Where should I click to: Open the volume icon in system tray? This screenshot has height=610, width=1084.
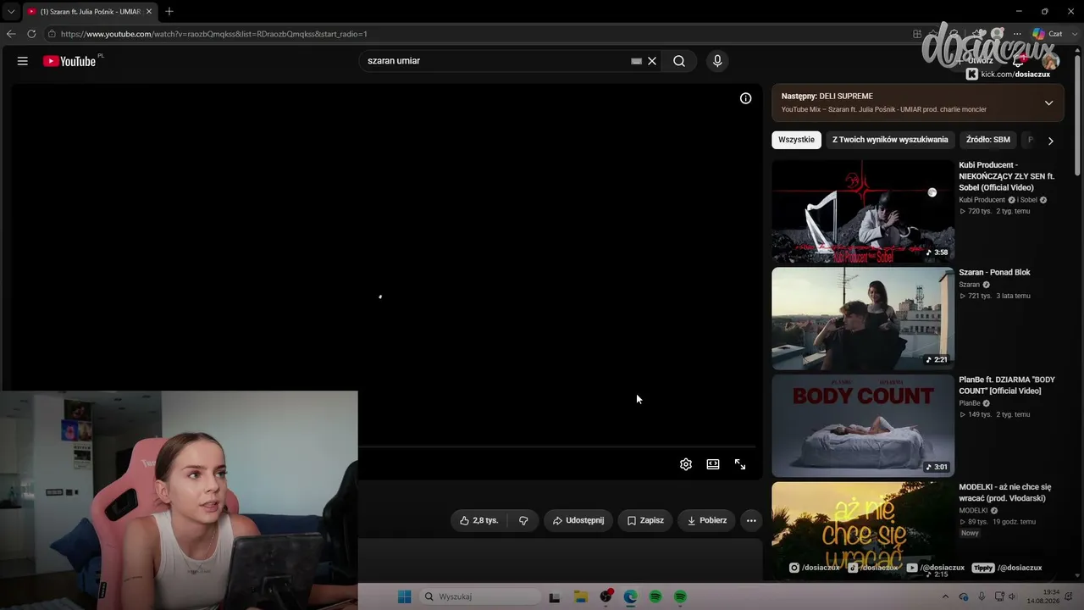coord(1012,596)
